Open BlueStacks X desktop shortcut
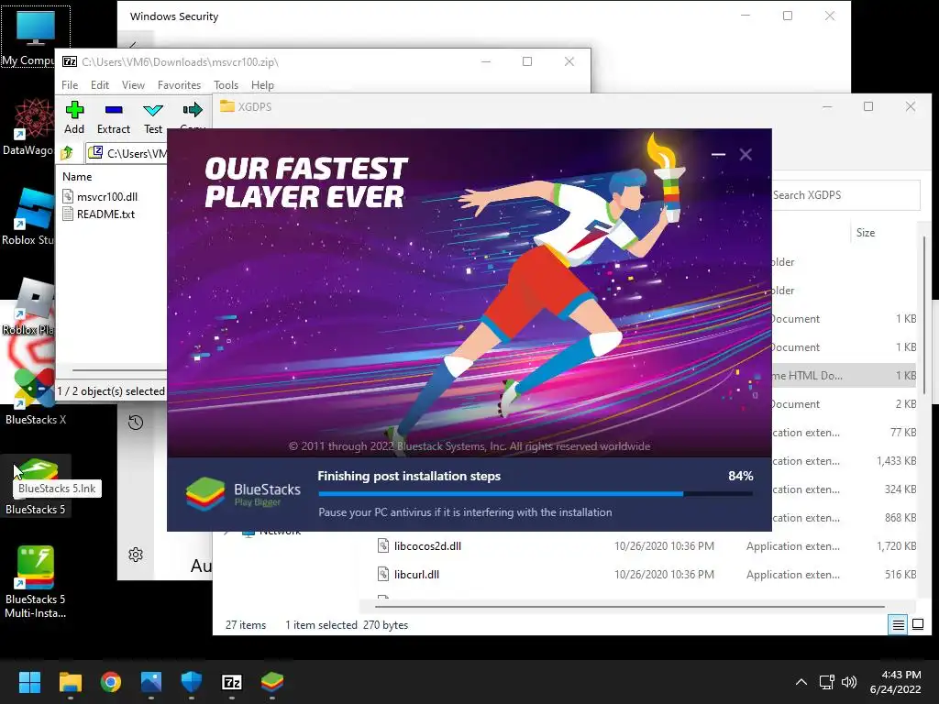The image size is (939, 704). pyautogui.click(x=35, y=396)
